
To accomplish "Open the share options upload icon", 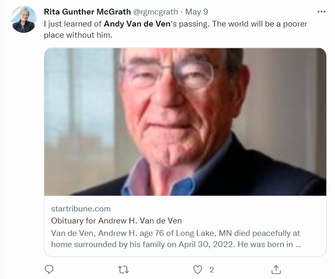I will 276,269.
